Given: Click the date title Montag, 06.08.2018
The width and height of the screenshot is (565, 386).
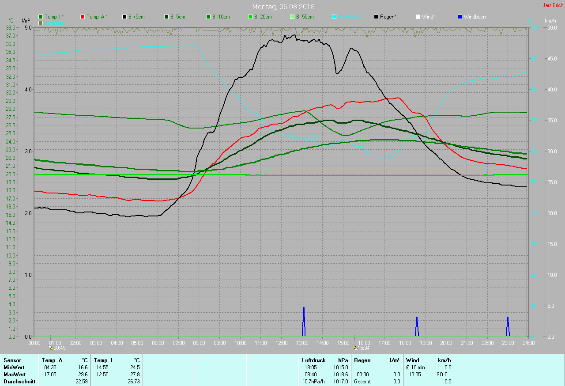Looking at the screenshot, I should coord(283,7).
